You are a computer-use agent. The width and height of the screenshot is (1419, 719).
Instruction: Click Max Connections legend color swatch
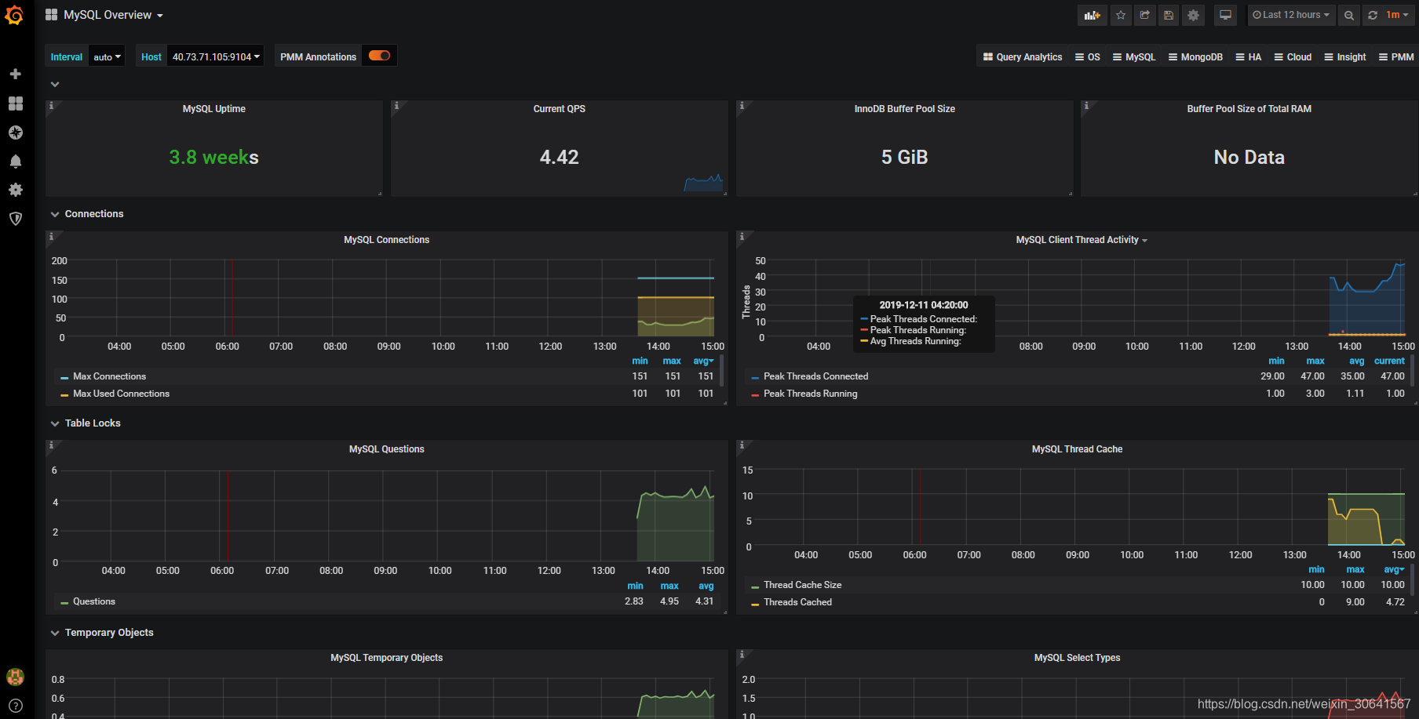(64, 377)
